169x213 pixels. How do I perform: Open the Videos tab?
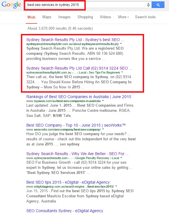point(106,17)
